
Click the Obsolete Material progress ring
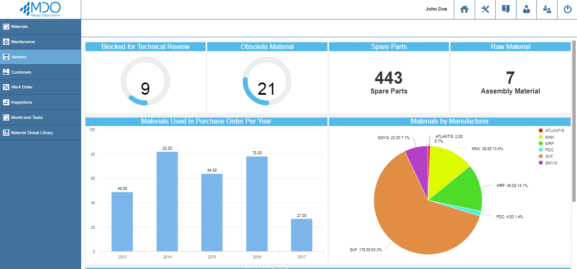pos(267,81)
